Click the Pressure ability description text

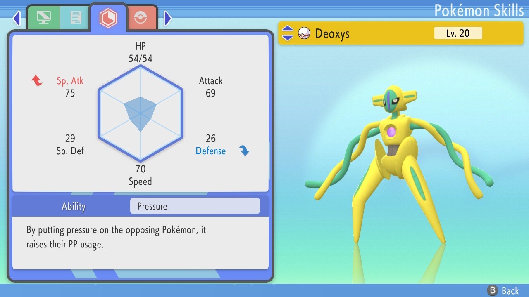click(116, 237)
